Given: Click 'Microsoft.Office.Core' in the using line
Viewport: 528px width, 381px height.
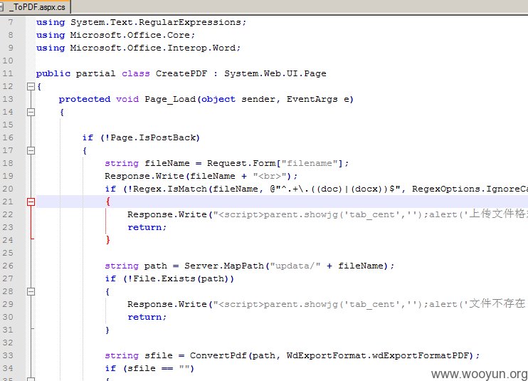Looking at the screenshot, I should click(x=130, y=35).
